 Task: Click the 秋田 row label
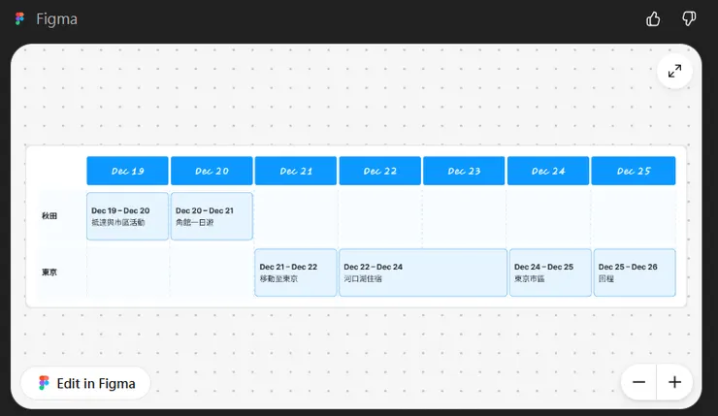point(49,216)
